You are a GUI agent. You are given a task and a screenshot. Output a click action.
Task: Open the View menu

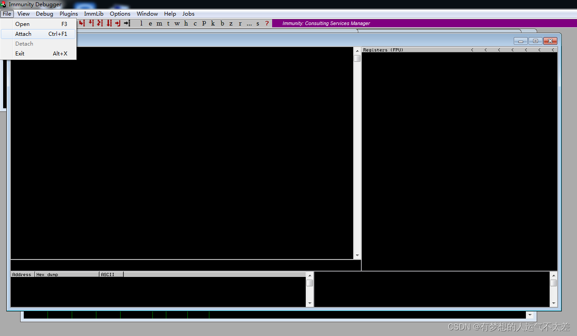tap(23, 14)
